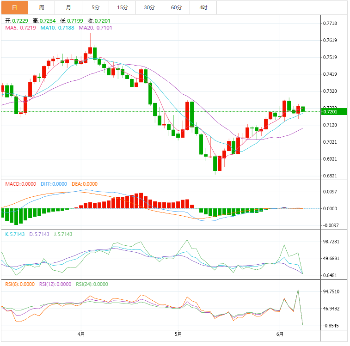Screen dimensions: 350x346
Task: Open the 5分 timeframe tab
Action: (x=96, y=7)
